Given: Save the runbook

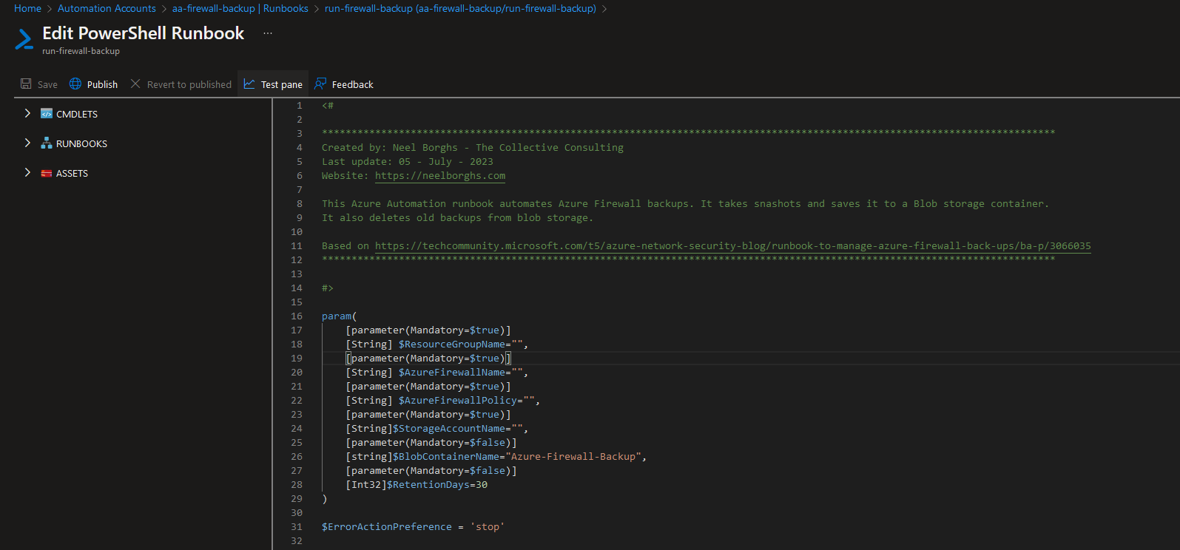Looking at the screenshot, I should pyautogui.click(x=39, y=84).
